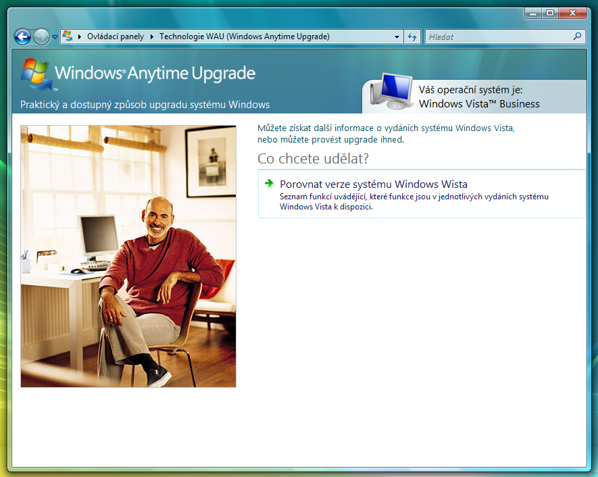
Task: Open the Ovládací panely breadcrumb
Action: click(116, 36)
